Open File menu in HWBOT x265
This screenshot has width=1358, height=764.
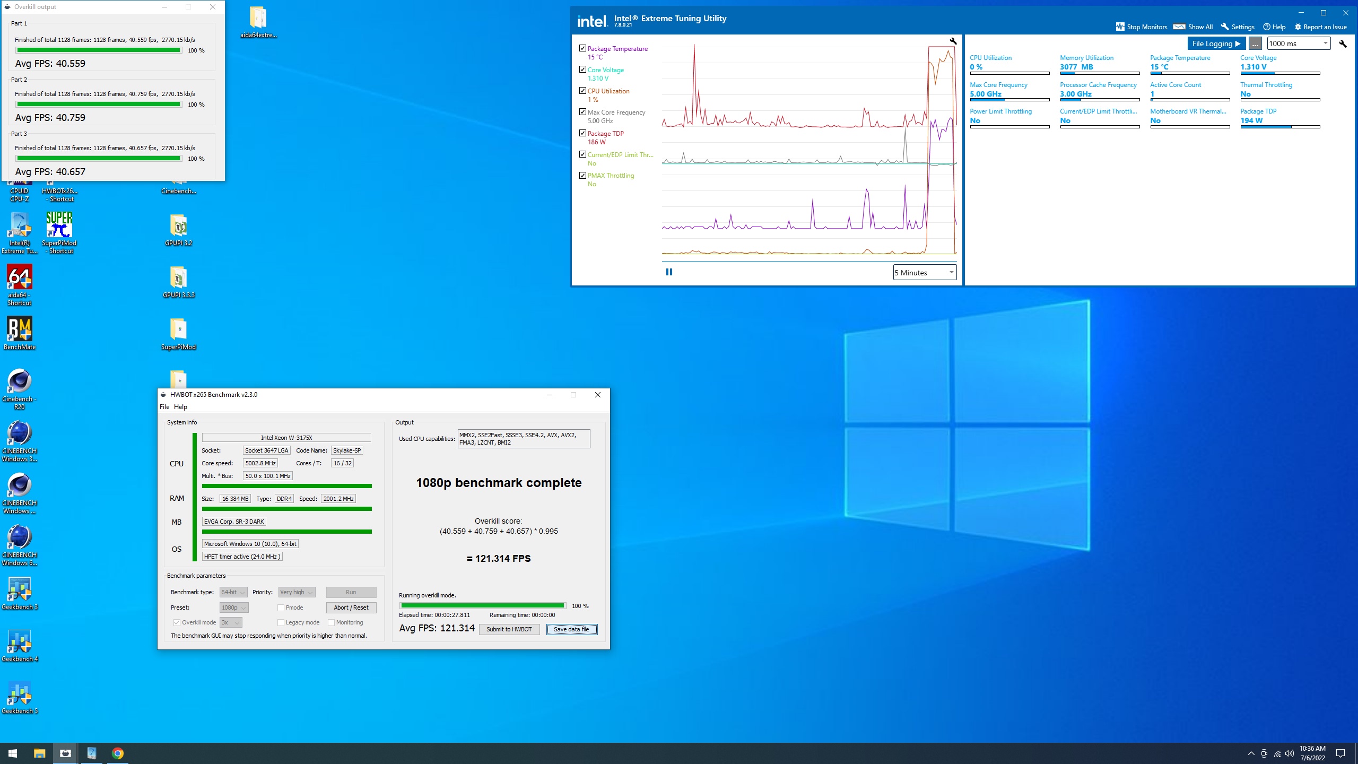(x=164, y=407)
